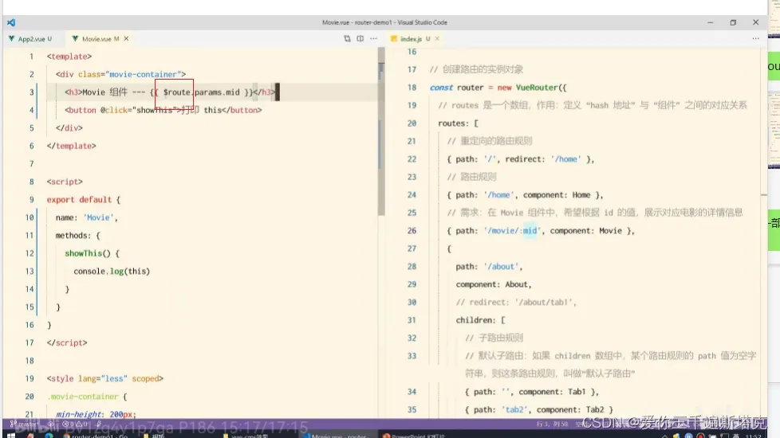Screen dimensions: 780x438
Task: Click the path '/home' with component Home line
Action: pyautogui.click(x=525, y=195)
